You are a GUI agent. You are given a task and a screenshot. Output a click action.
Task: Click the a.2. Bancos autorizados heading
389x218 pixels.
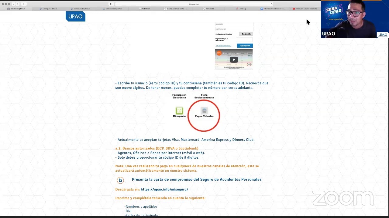[x=157, y=148]
